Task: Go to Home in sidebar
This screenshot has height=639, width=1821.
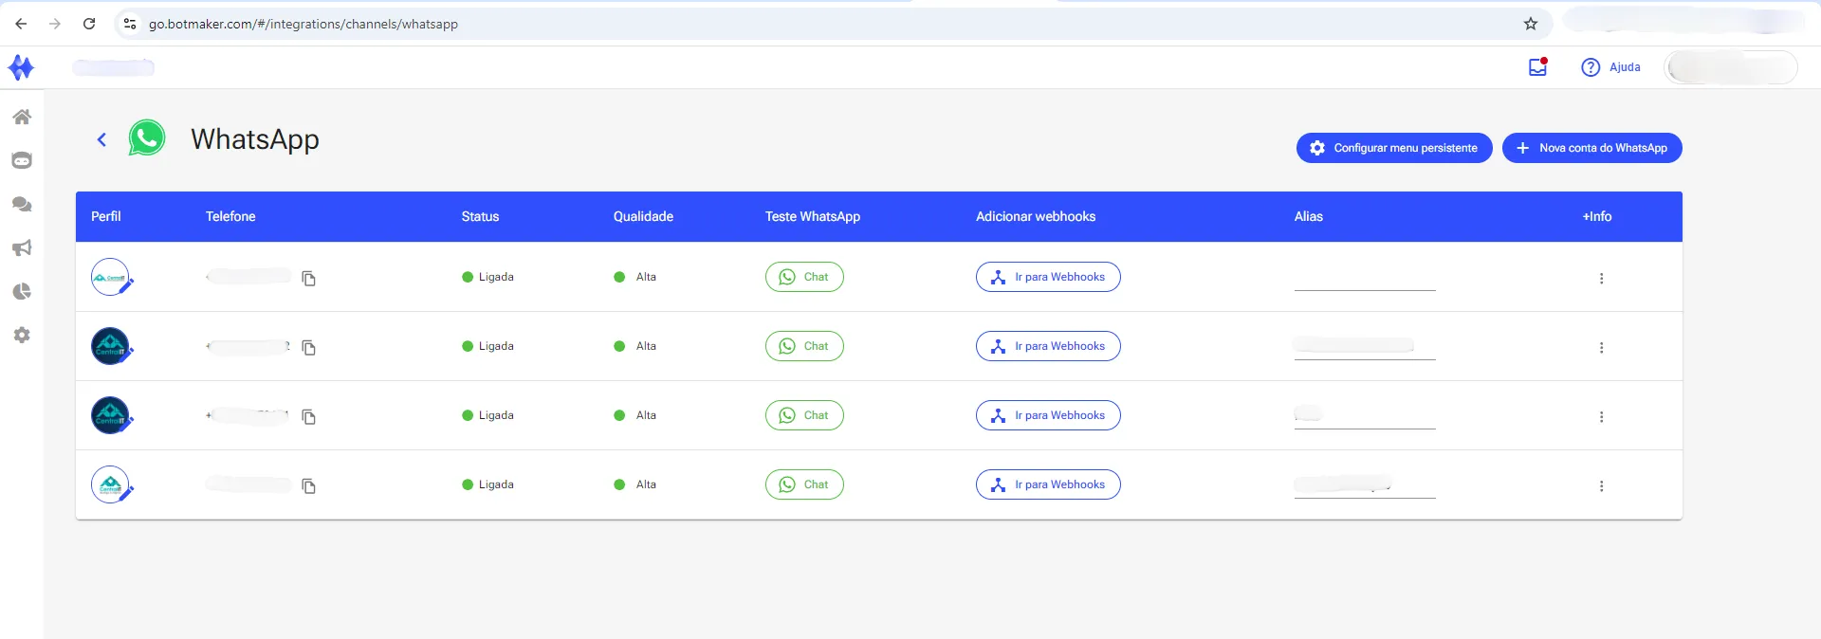Action: 22,117
